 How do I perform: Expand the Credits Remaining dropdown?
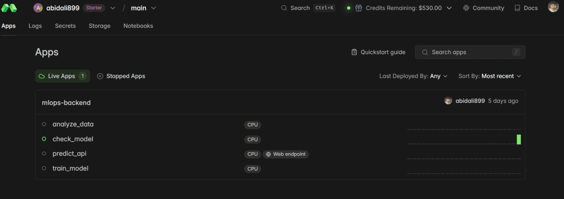tap(449, 8)
